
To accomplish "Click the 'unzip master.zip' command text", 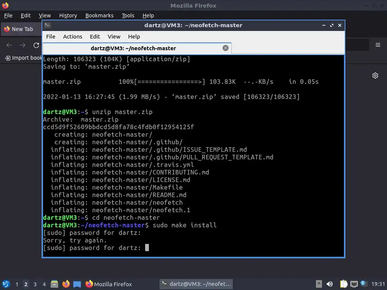I will pos(122,112).
